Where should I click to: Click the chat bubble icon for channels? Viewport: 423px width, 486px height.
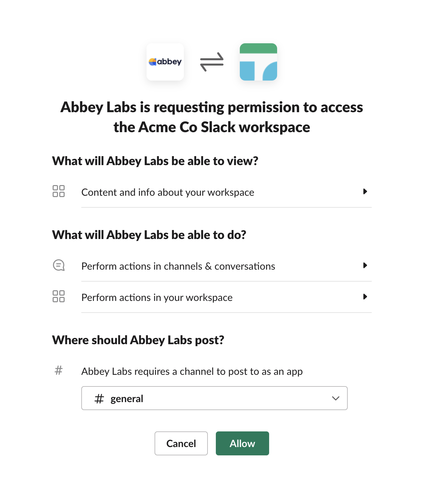click(x=59, y=265)
